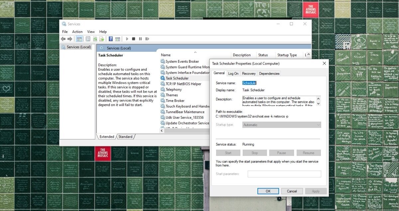
Task: Toggle the console tree visibility icon
Action: tap(79, 39)
